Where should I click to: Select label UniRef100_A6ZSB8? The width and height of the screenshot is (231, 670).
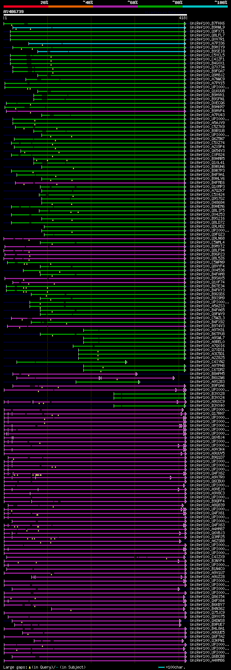click(x=207, y=541)
